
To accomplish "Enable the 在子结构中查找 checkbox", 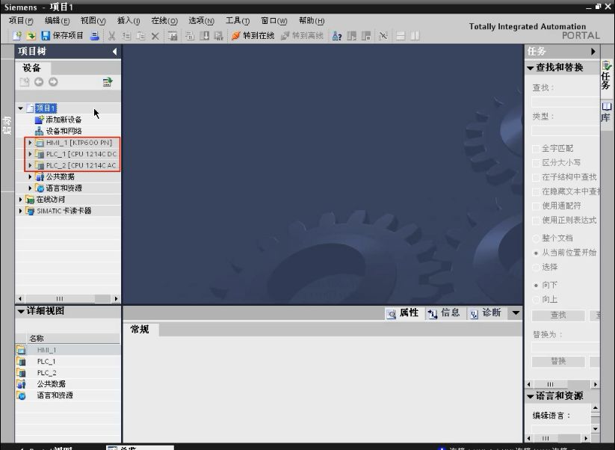I will (x=535, y=177).
